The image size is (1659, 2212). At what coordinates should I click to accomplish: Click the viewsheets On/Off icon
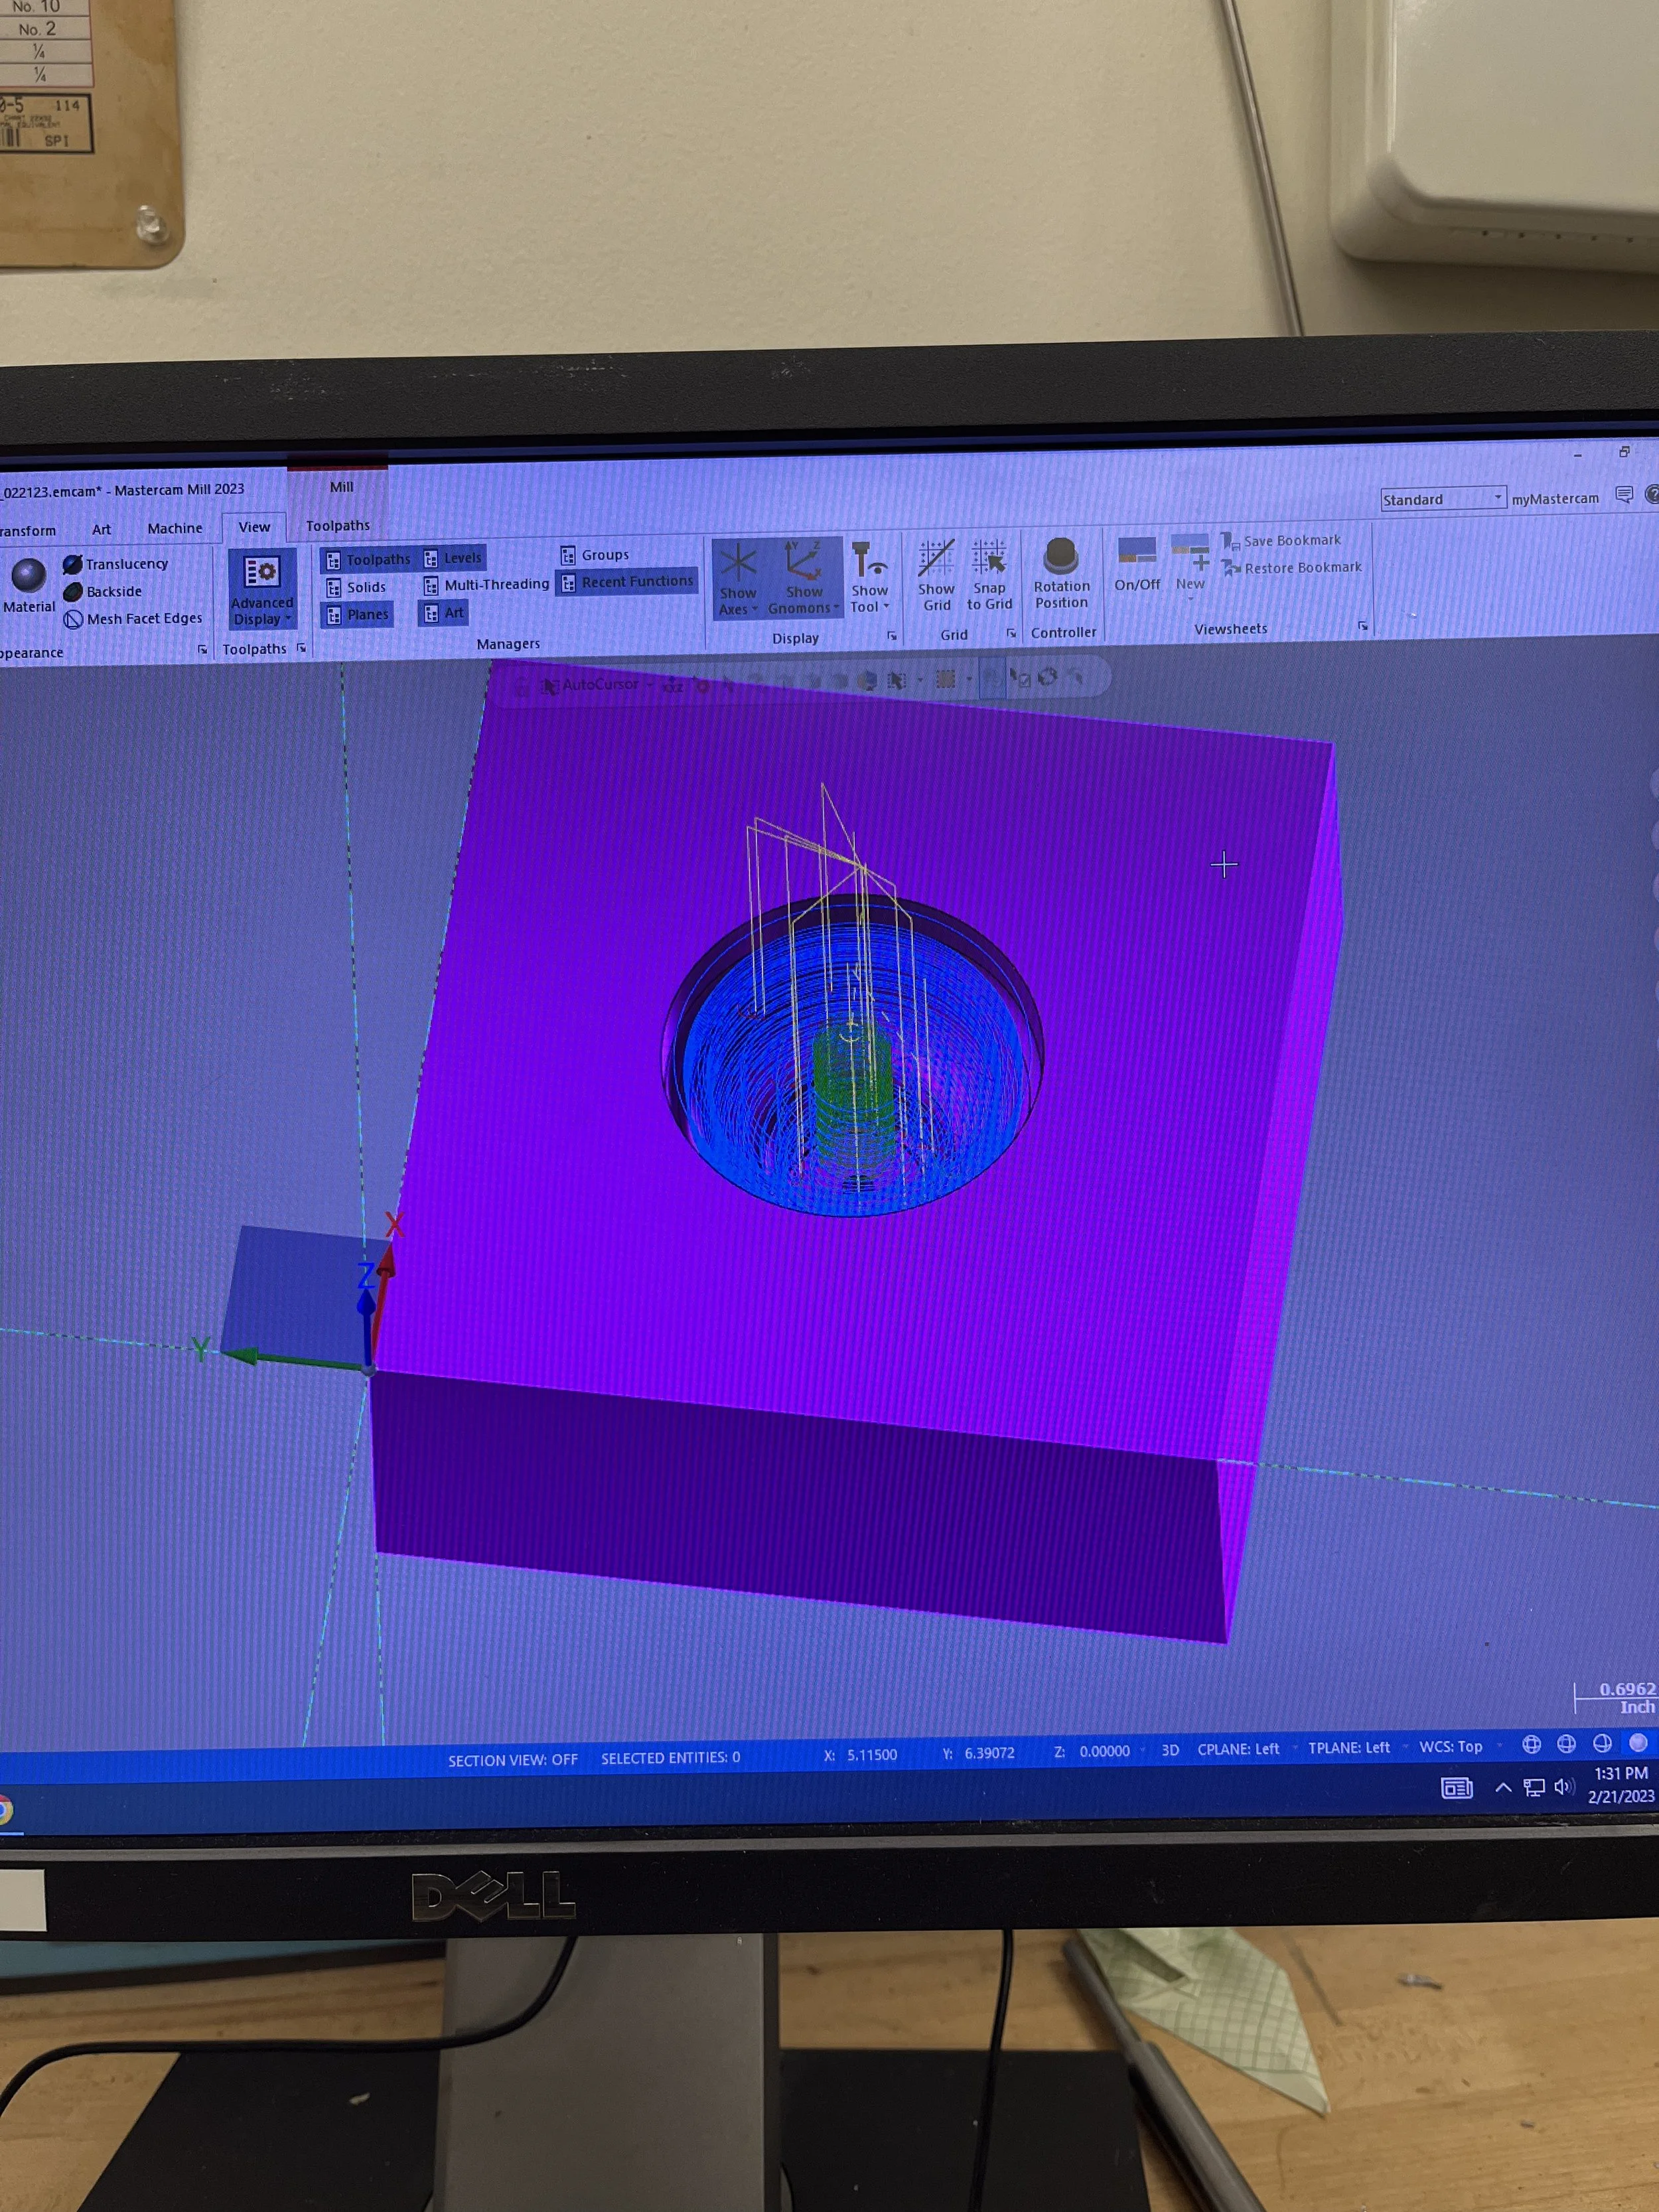pyautogui.click(x=1137, y=551)
